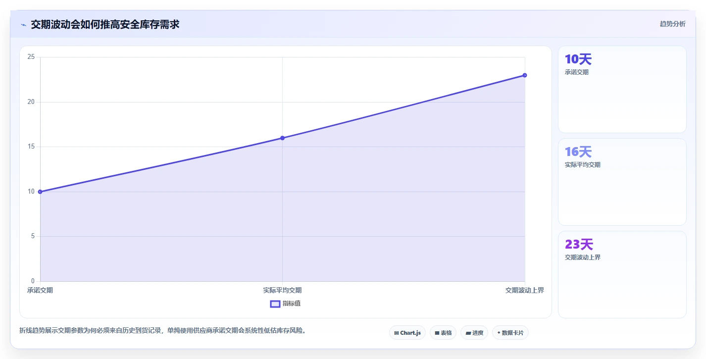Click the icon inside the 进度 tag

tap(468, 333)
